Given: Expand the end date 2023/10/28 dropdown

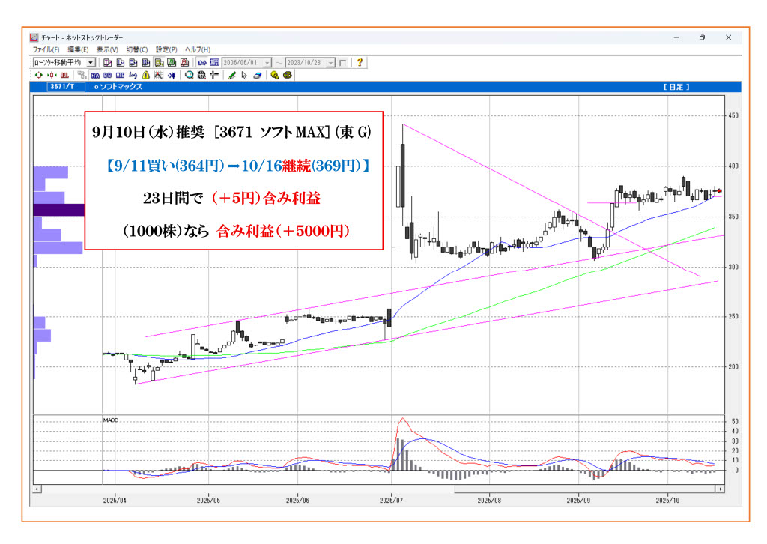Looking at the screenshot, I should [x=330, y=63].
